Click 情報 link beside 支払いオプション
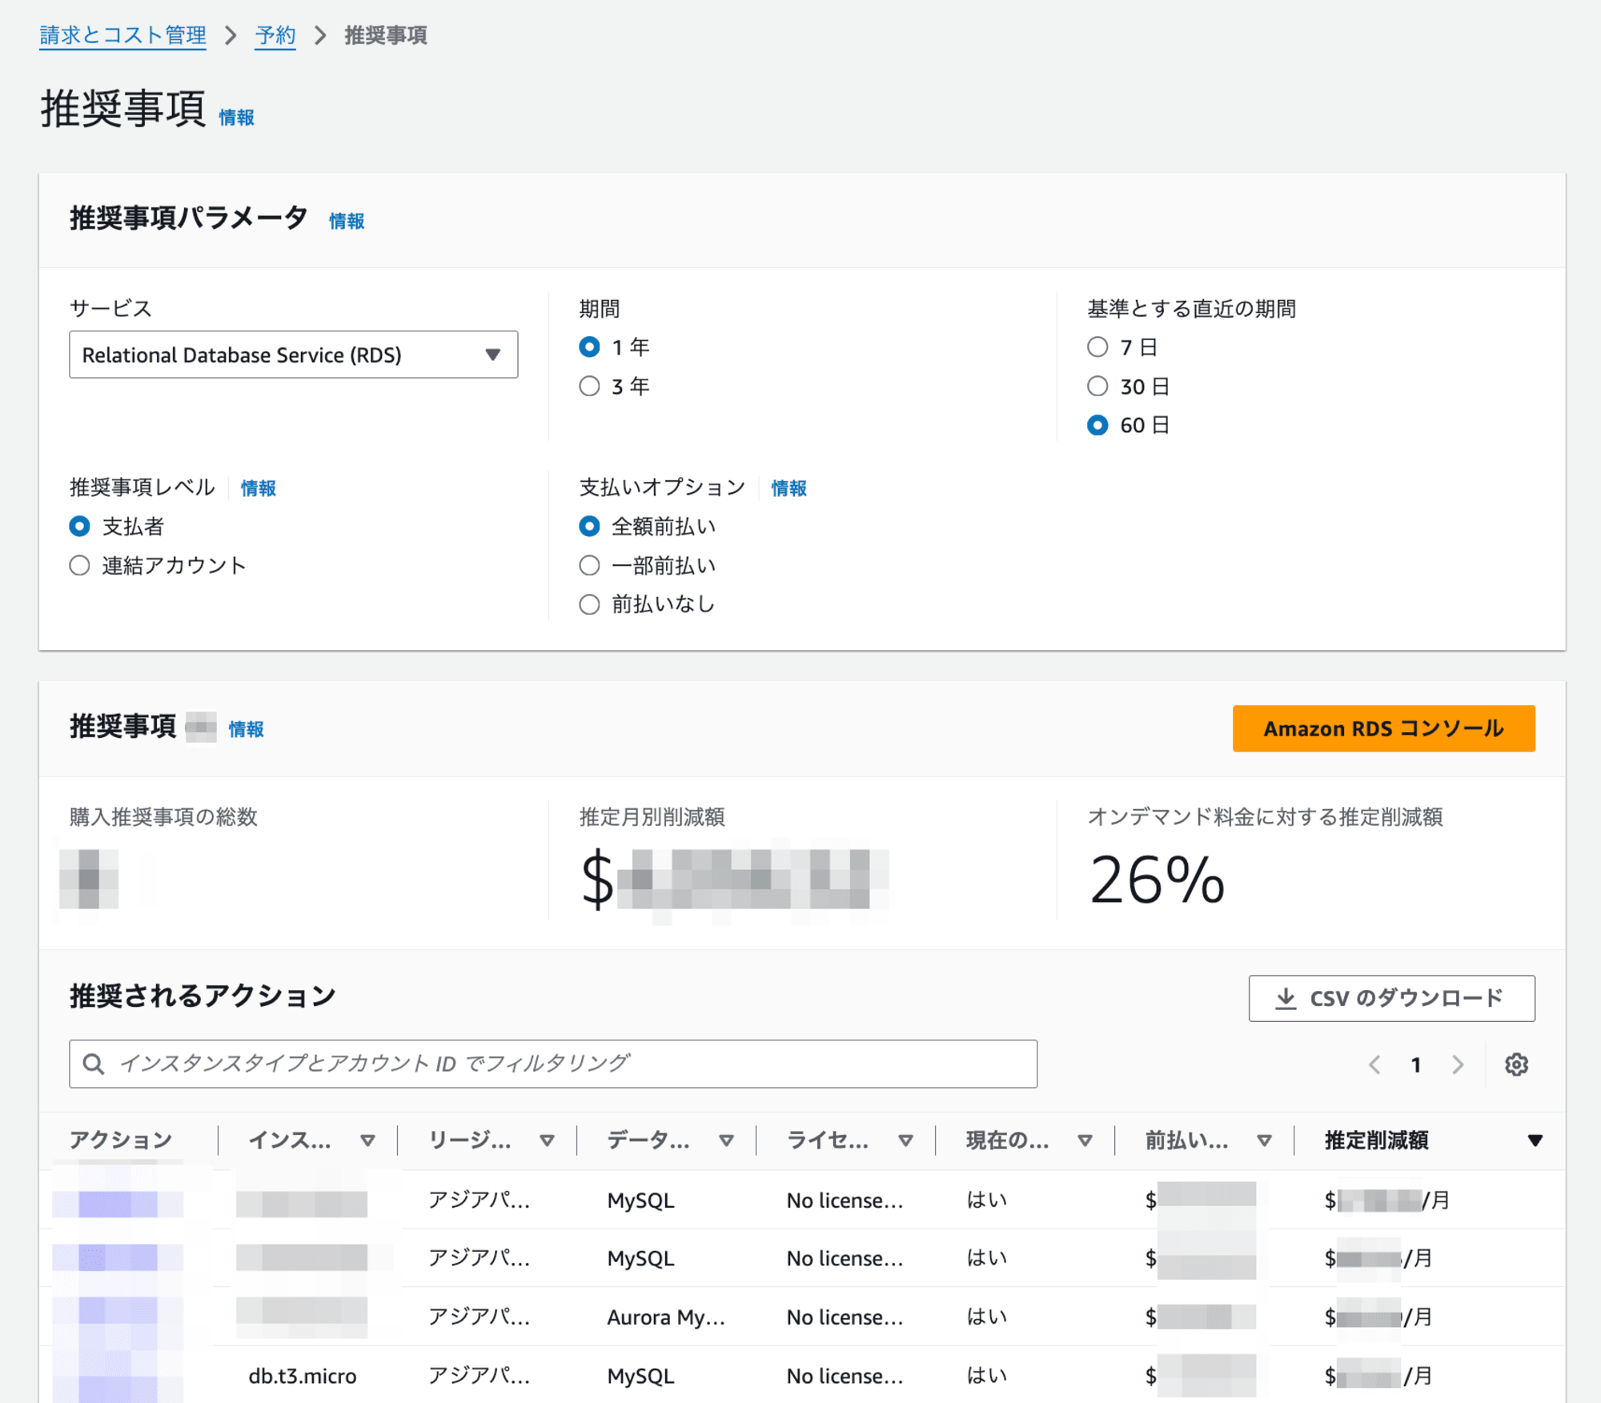The width and height of the screenshot is (1601, 1403). (x=788, y=488)
